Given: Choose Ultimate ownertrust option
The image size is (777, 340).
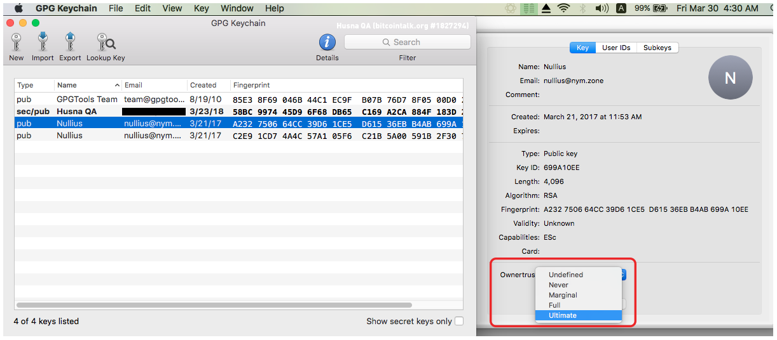Looking at the screenshot, I should tap(579, 315).
